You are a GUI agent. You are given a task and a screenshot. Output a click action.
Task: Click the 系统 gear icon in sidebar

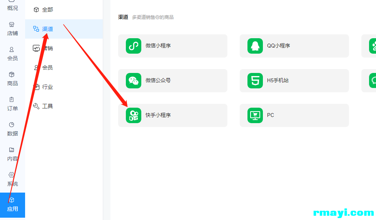click(x=12, y=175)
